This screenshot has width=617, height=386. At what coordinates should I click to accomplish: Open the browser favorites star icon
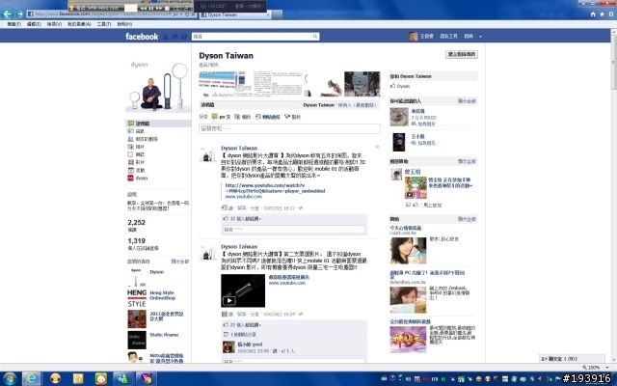tap(602, 14)
